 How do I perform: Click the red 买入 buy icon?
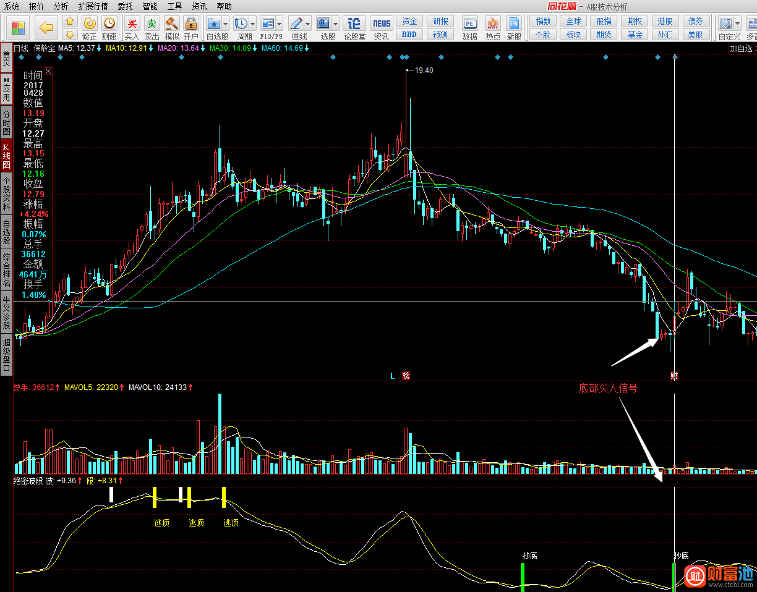132,23
